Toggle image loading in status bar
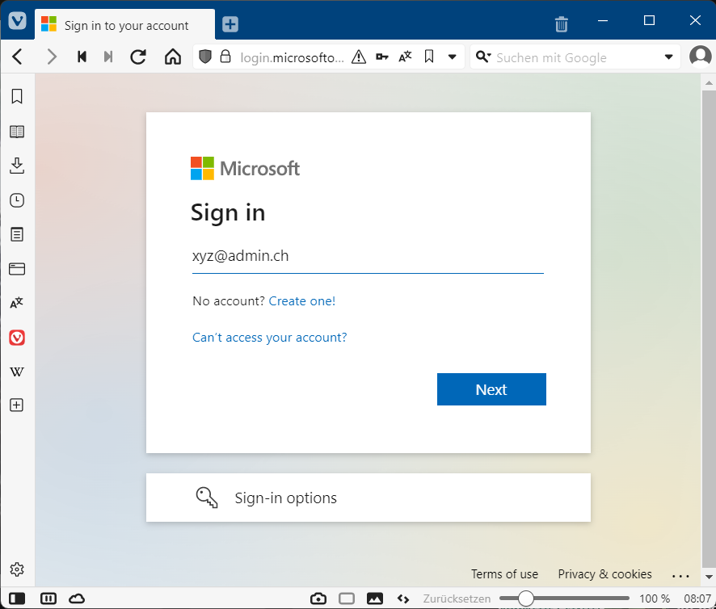This screenshot has height=609, width=716. point(375,598)
